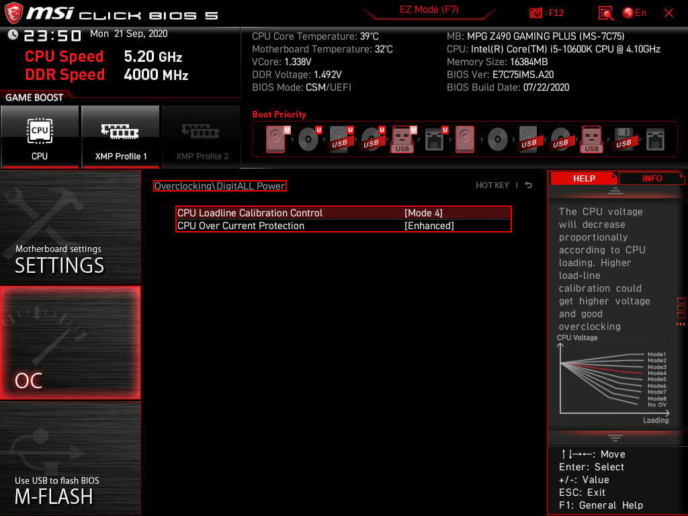Click the back arrow next to HOT KEY
688x516 pixels.
pyautogui.click(x=528, y=185)
